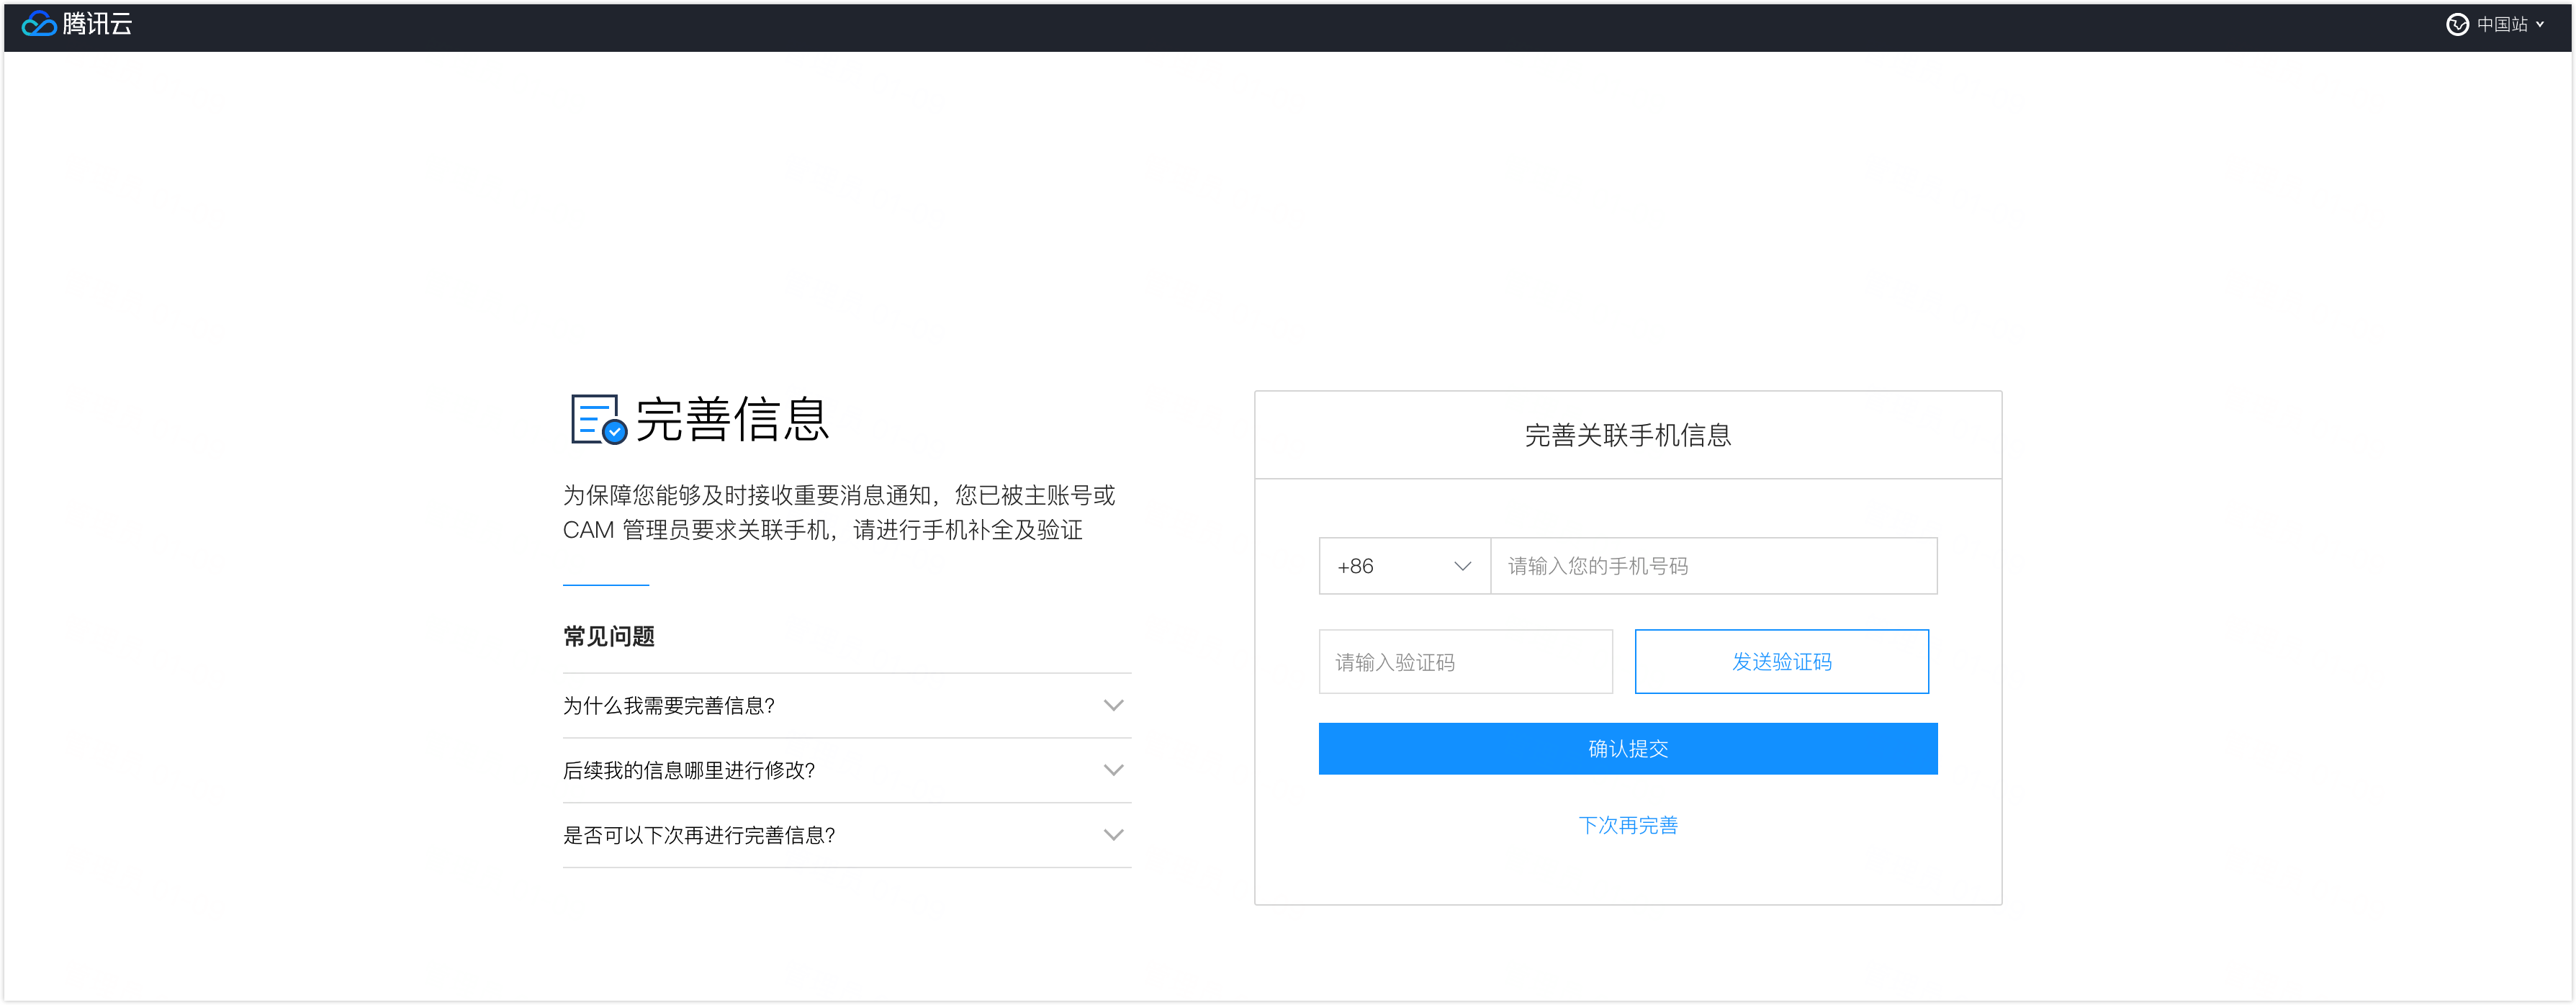Click the 发送验证码 button
The image size is (2576, 1005).
tap(1781, 661)
